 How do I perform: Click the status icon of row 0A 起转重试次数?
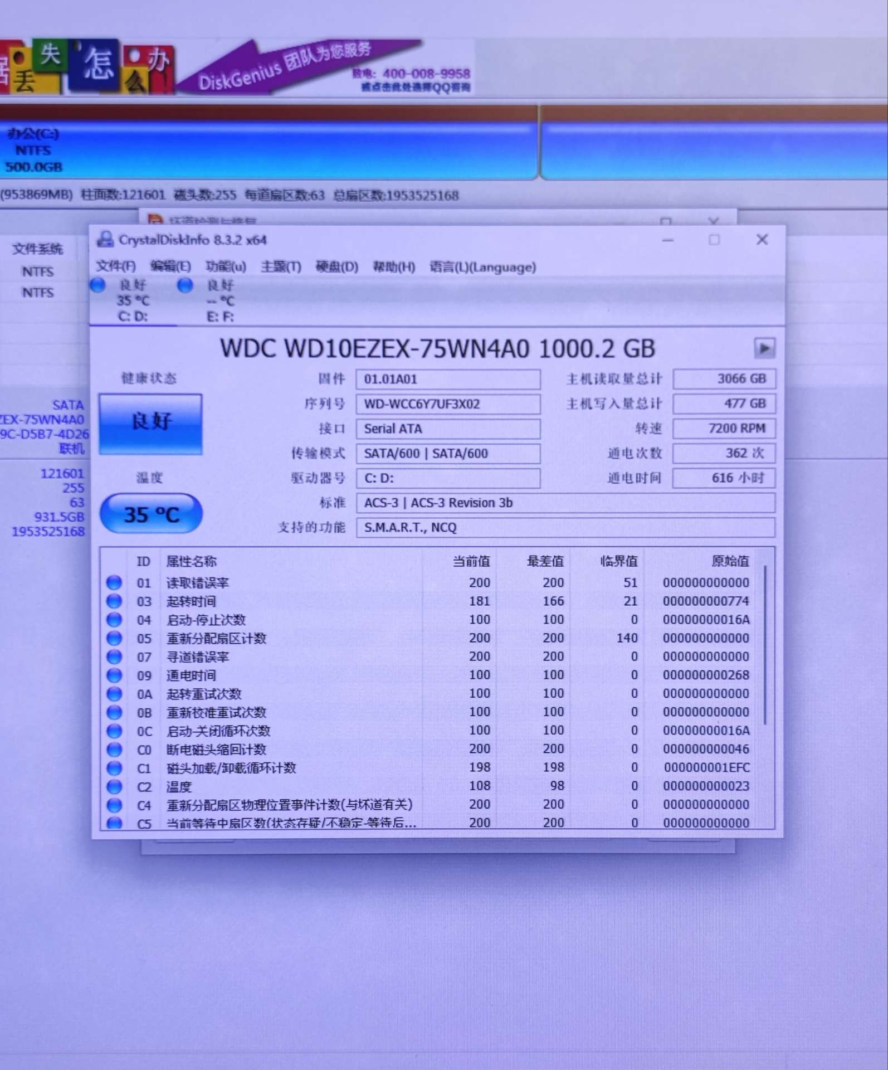coord(114,693)
